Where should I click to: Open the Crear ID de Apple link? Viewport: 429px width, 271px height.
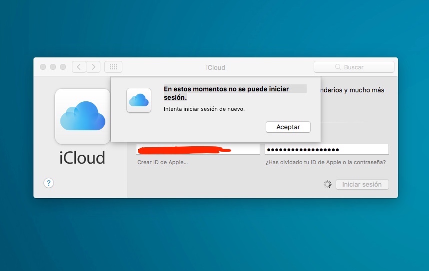(x=162, y=162)
